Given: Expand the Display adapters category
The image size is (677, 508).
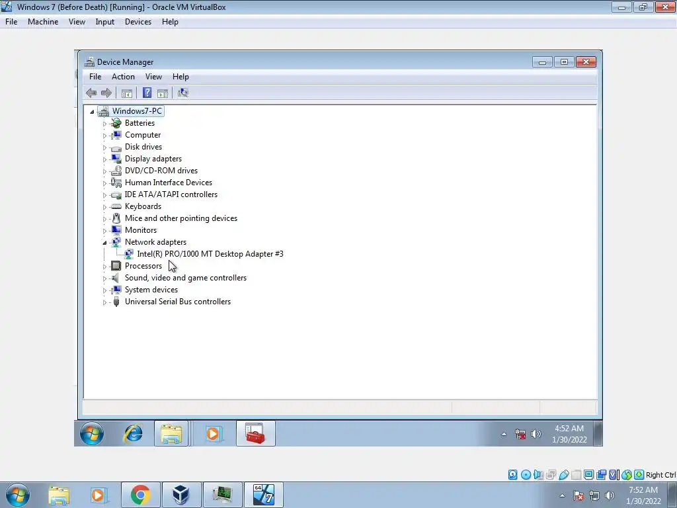Looking at the screenshot, I should [104, 159].
